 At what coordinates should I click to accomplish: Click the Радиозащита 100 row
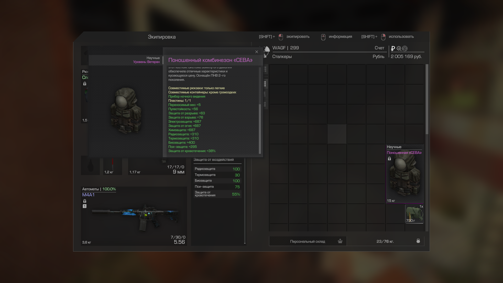217,169
